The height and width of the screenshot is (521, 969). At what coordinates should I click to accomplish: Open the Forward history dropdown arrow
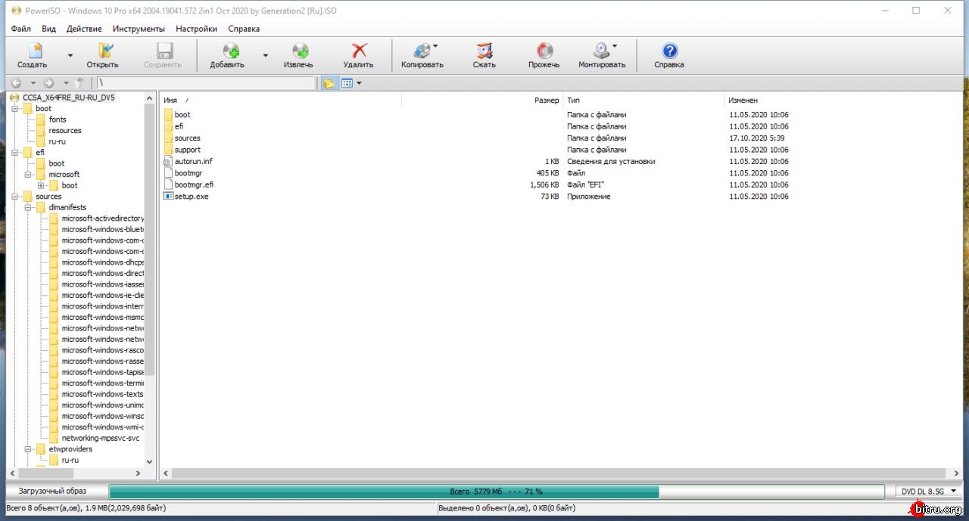tap(66, 83)
